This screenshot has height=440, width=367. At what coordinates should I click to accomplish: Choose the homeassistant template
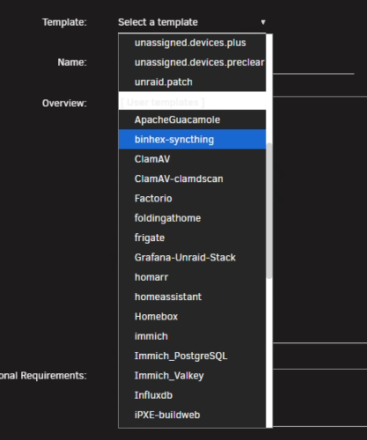192,297
